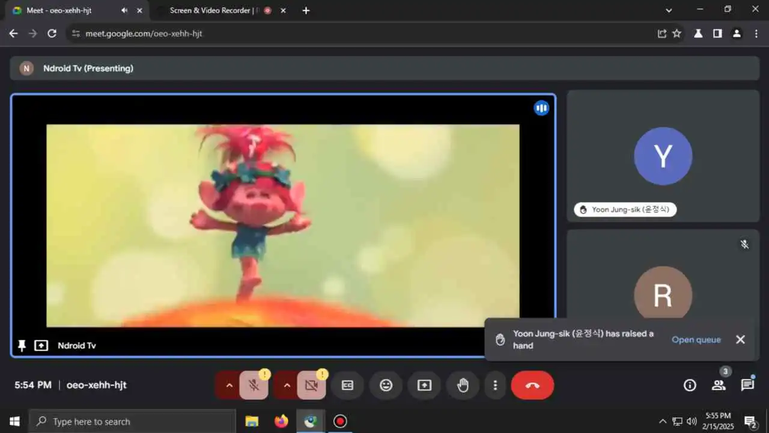Click the Open queue link

click(696, 340)
